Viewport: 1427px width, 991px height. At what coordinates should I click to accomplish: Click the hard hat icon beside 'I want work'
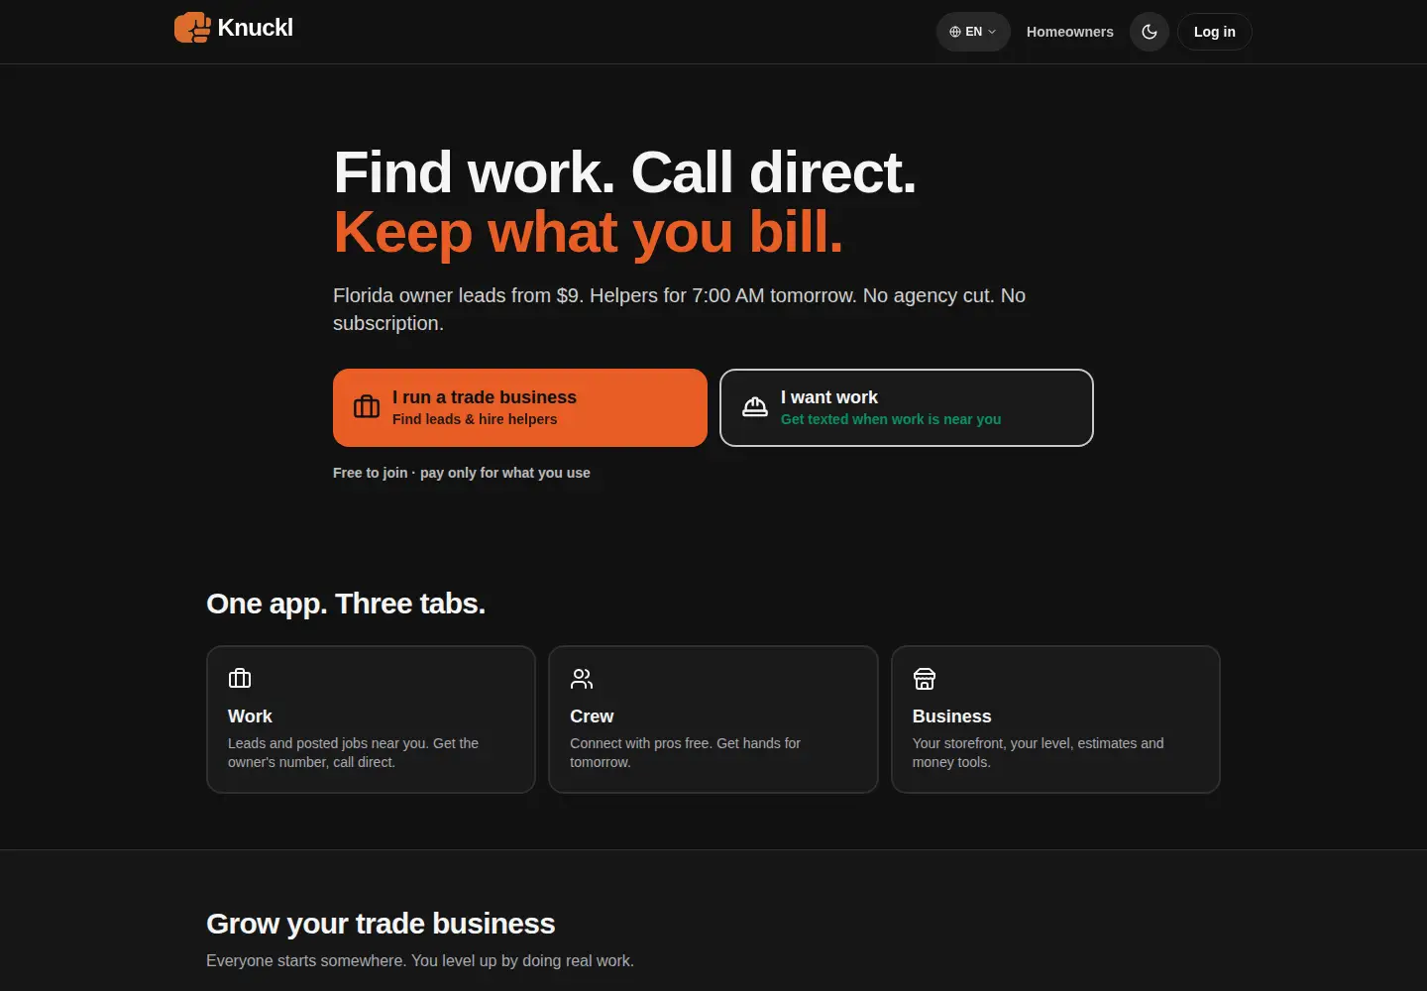(755, 407)
